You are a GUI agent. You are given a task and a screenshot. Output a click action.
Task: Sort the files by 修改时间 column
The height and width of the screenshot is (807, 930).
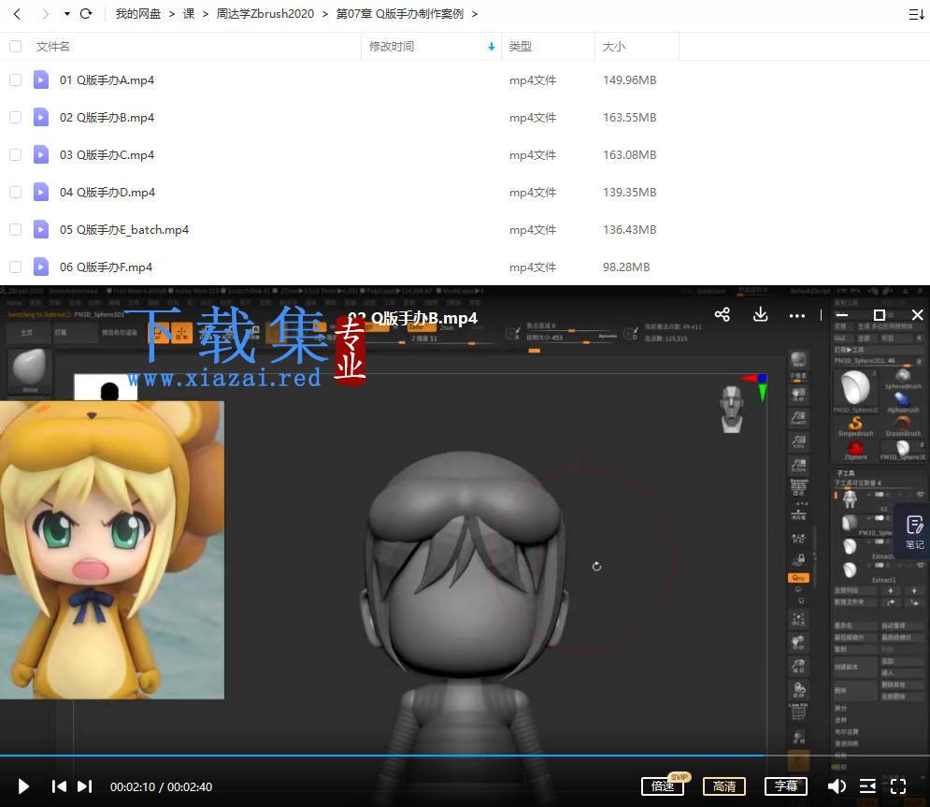pos(392,46)
